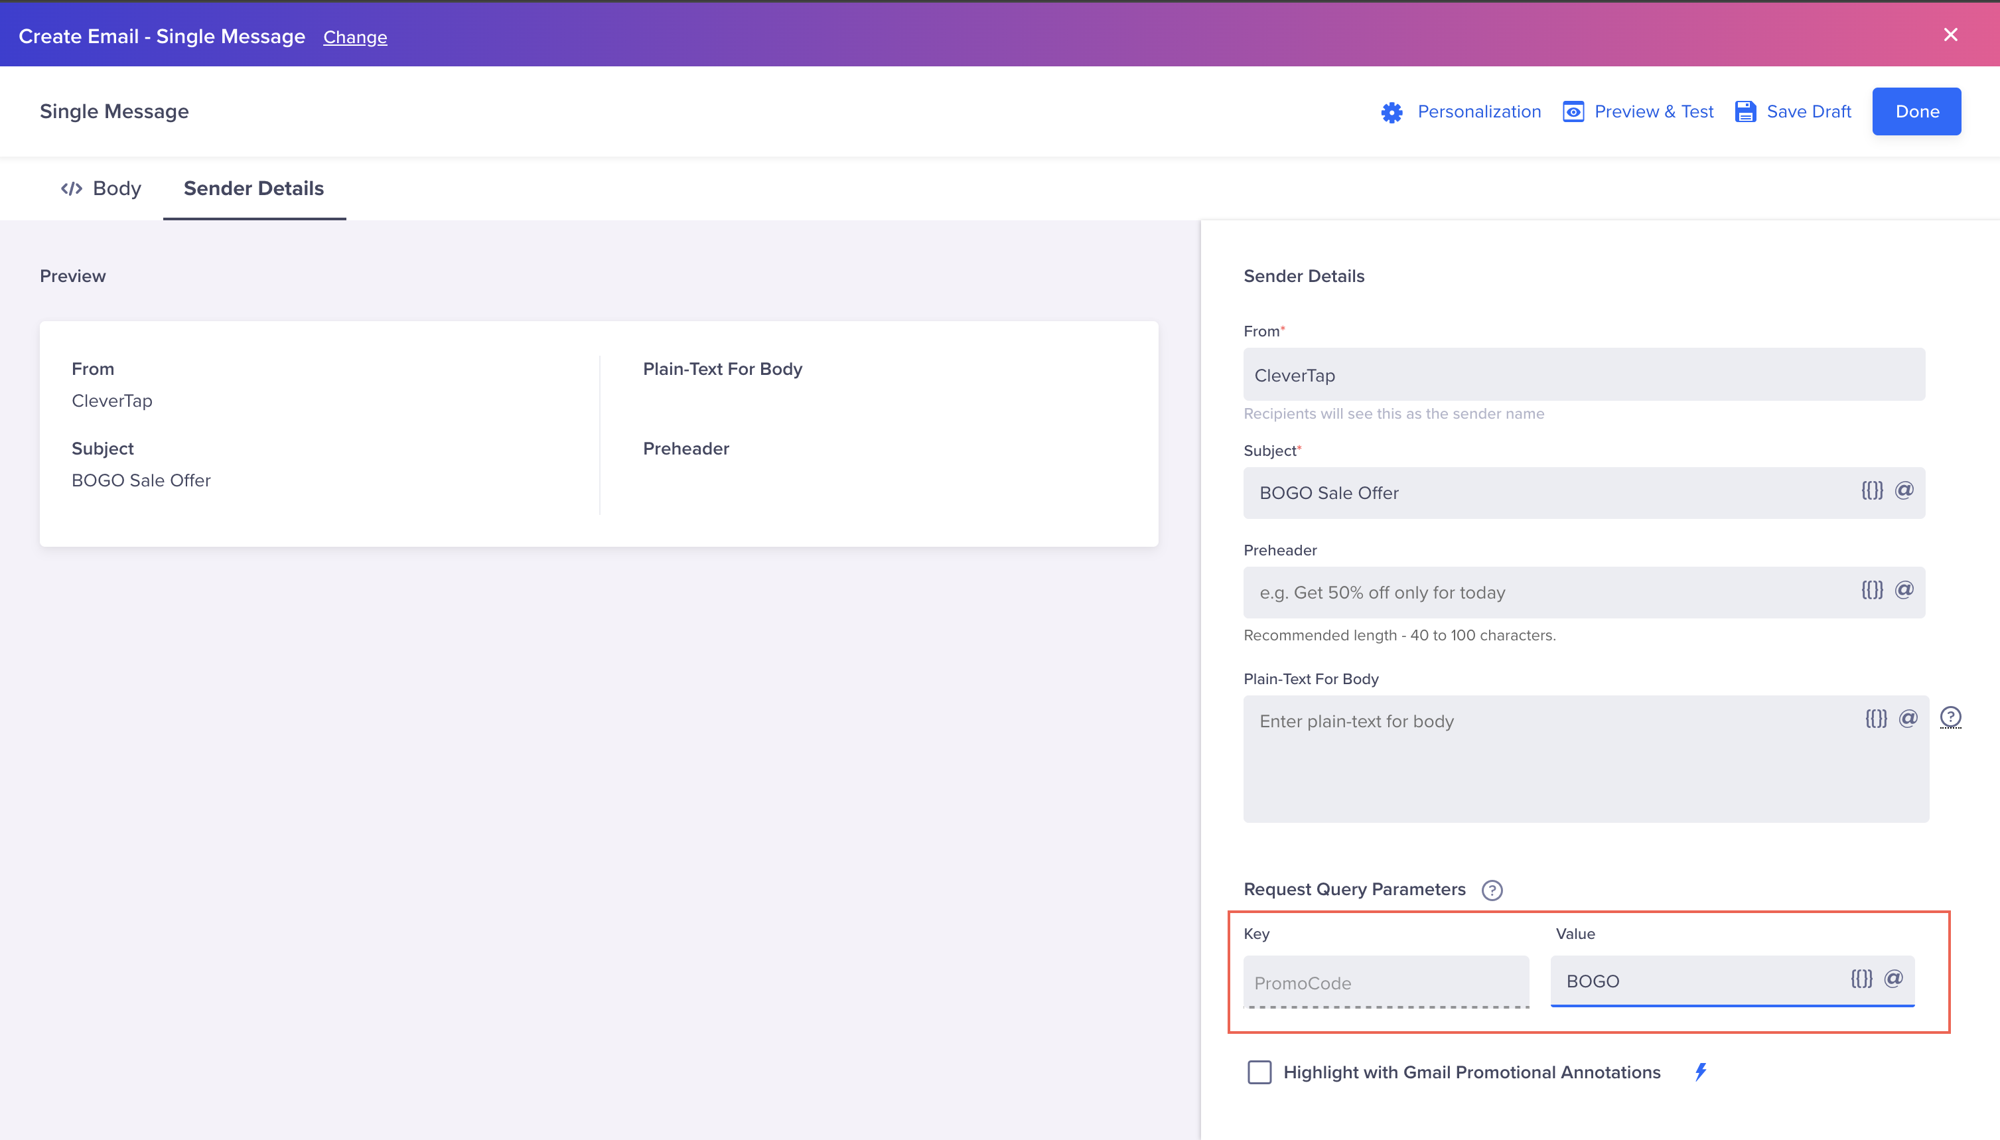Enable Highlight with Gmail Promotional Annotations
2000x1140 pixels.
(x=1259, y=1072)
